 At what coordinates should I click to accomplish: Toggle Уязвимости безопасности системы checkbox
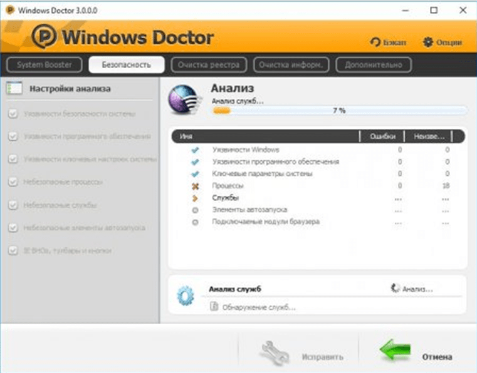13,114
